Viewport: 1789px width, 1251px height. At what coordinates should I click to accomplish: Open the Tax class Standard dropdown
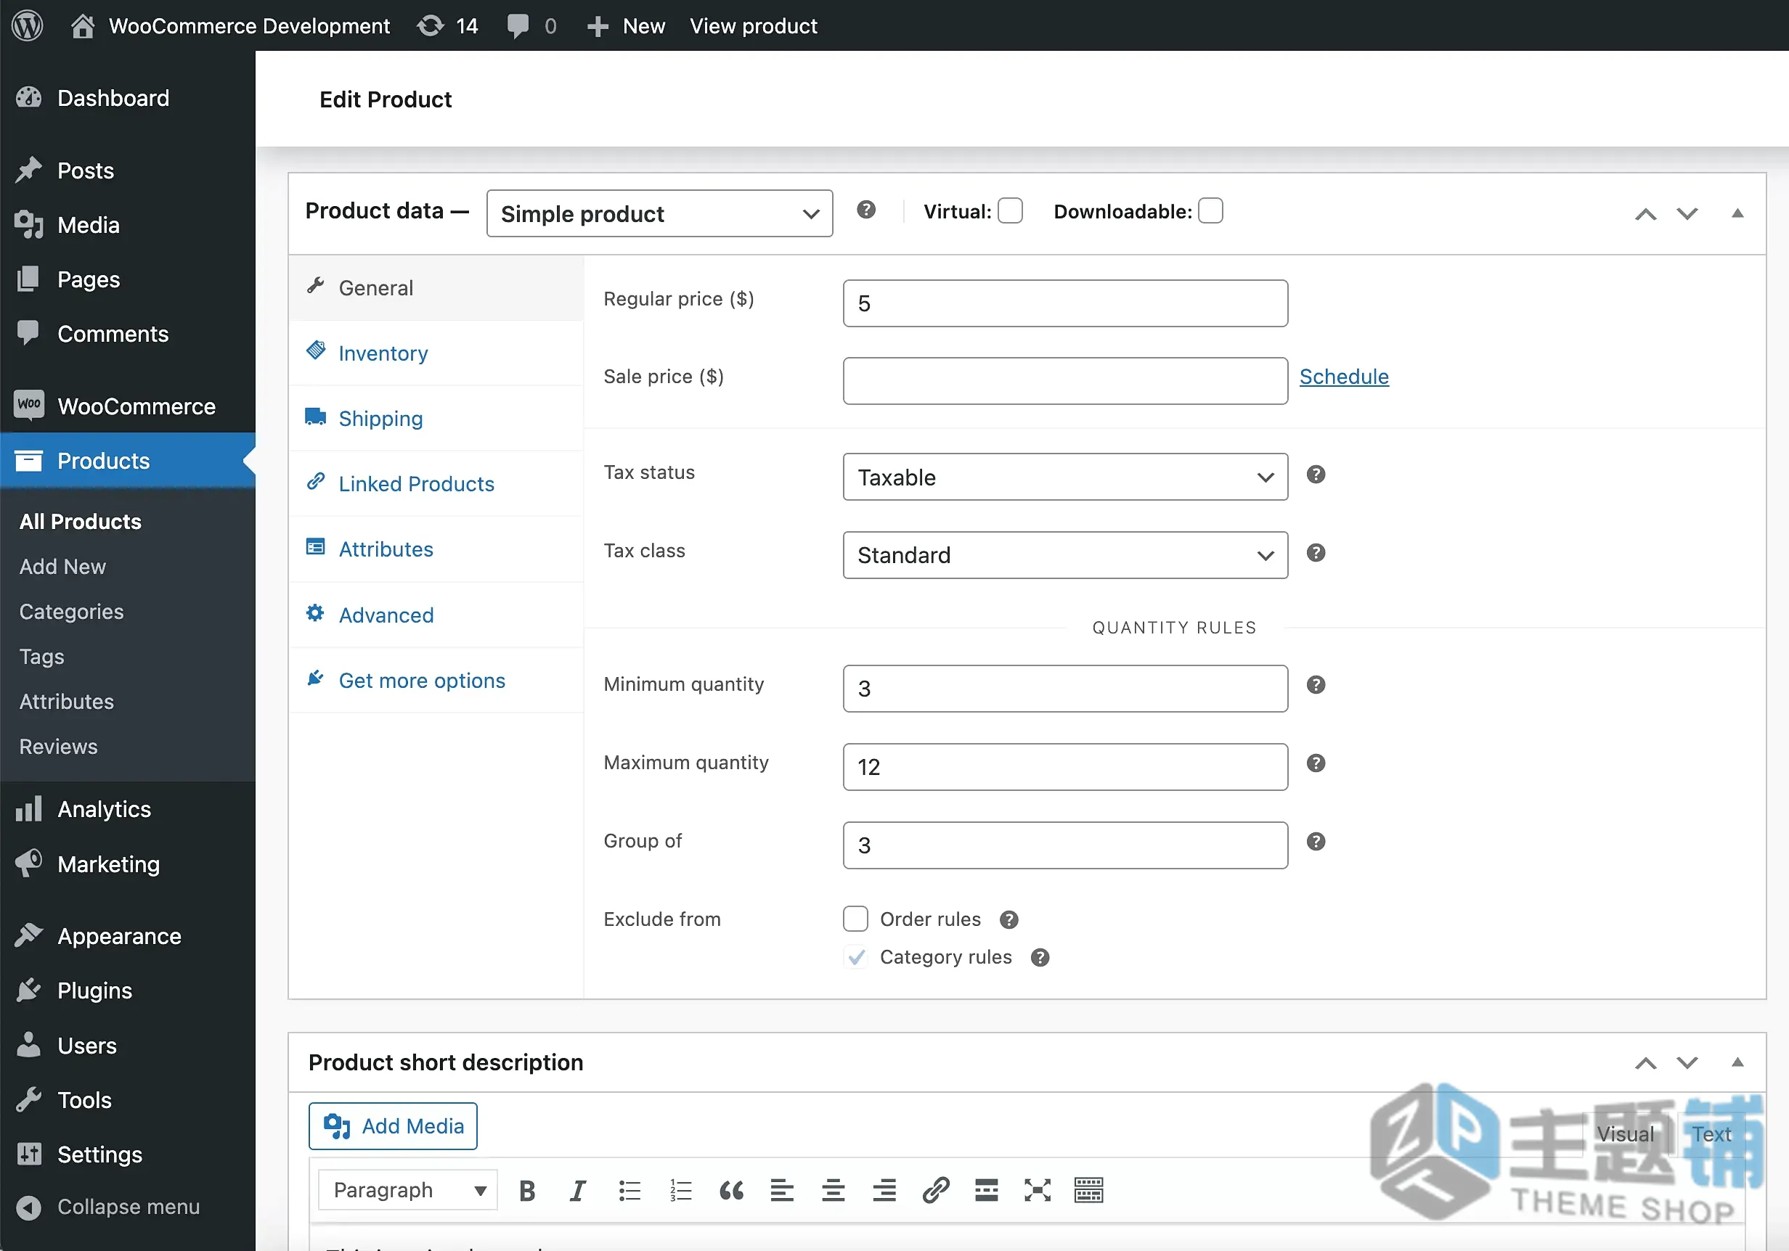tap(1065, 554)
